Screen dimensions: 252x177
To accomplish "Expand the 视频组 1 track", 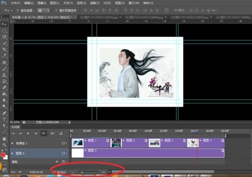I will (12, 143).
